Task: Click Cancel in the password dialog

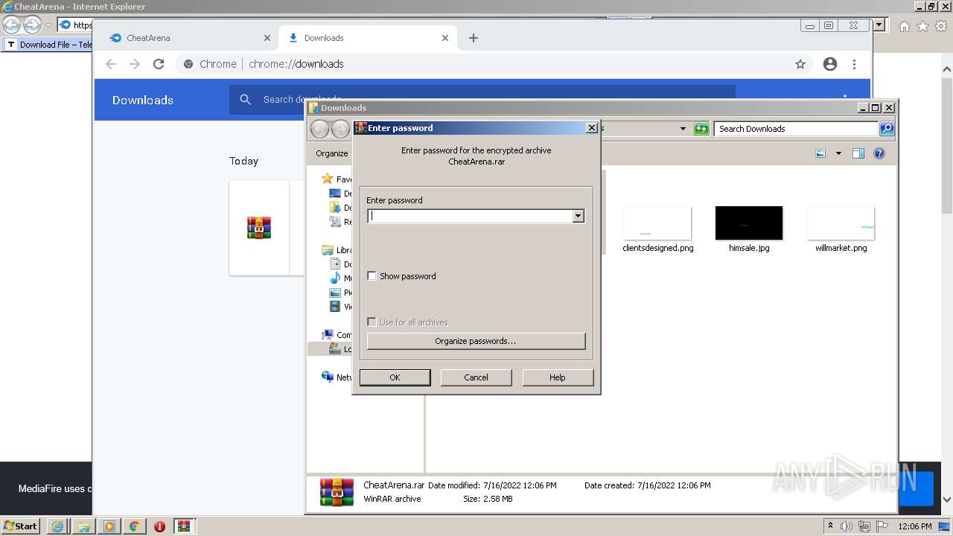Action: pyautogui.click(x=476, y=377)
